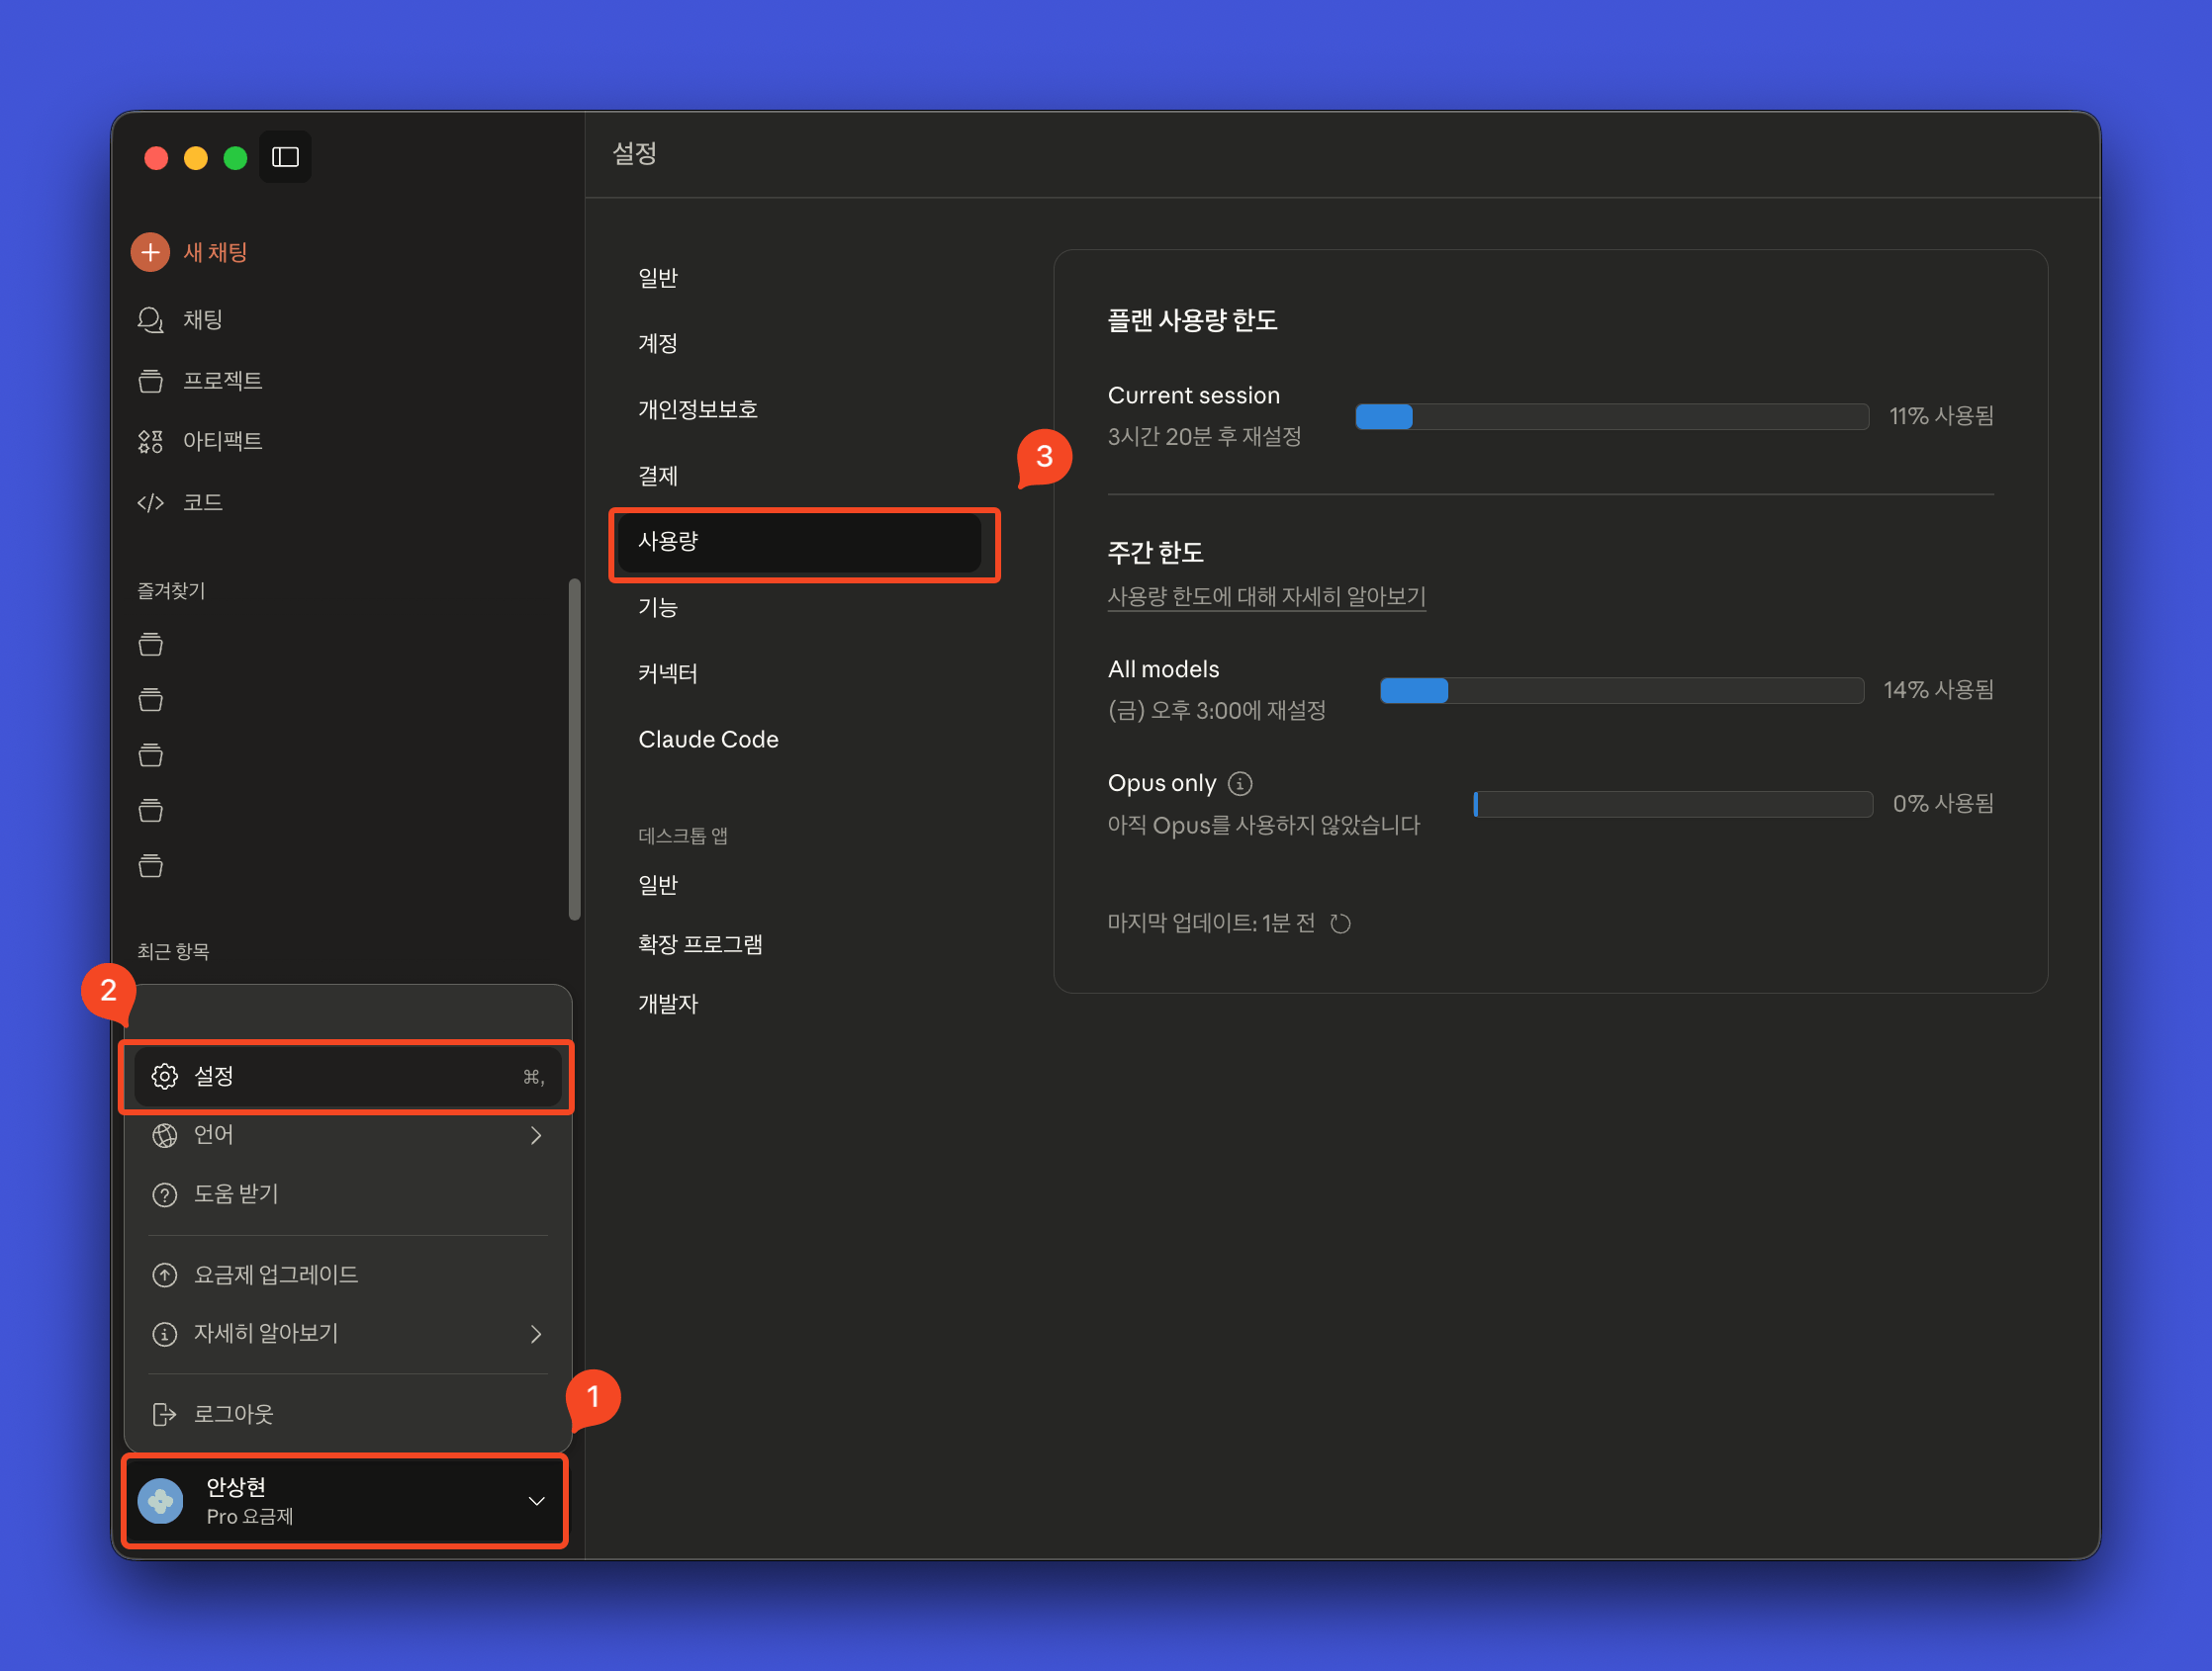Open the artifacts icon in sidebar
This screenshot has height=1671, width=2212.
(x=150, y=441)
